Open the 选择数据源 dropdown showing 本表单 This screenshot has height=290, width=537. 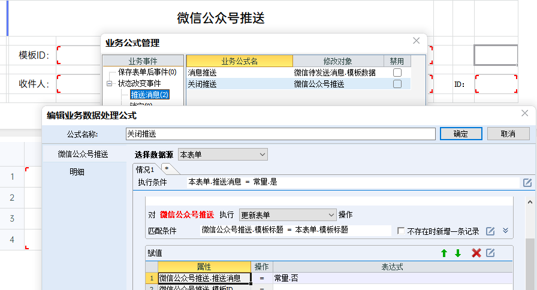(x=223, y=155)
